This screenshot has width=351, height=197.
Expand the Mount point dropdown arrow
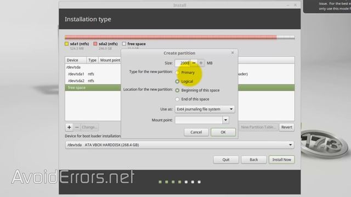click(225, 120)
